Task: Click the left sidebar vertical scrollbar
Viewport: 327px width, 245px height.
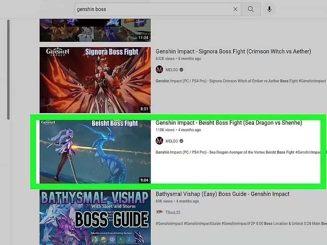Action: point(9,70)
